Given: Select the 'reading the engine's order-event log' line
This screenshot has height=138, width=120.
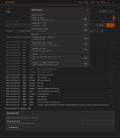Looking at the screenshot, I should coord(60,88).
